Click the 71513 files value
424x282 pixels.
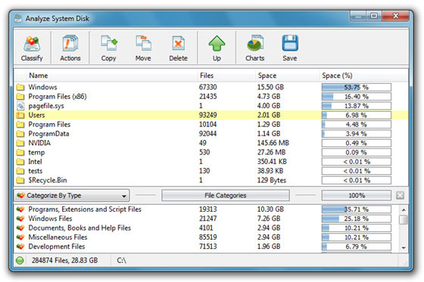pyautogui.click(x=207, y=246)
